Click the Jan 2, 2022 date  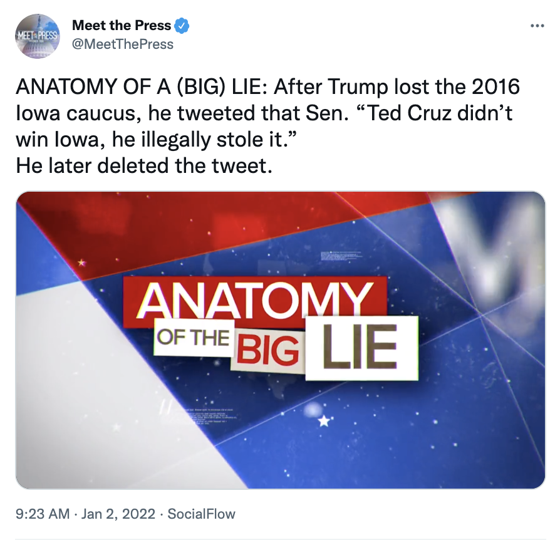(x=118, y=514)
